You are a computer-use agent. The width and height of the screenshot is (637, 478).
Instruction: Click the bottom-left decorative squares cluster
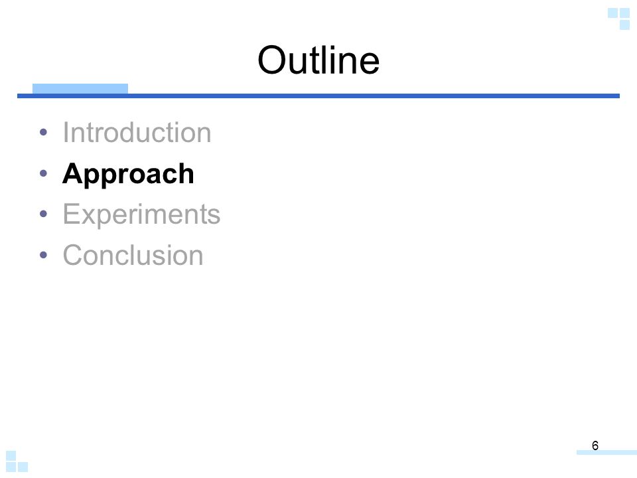click(x=17, y=461)
